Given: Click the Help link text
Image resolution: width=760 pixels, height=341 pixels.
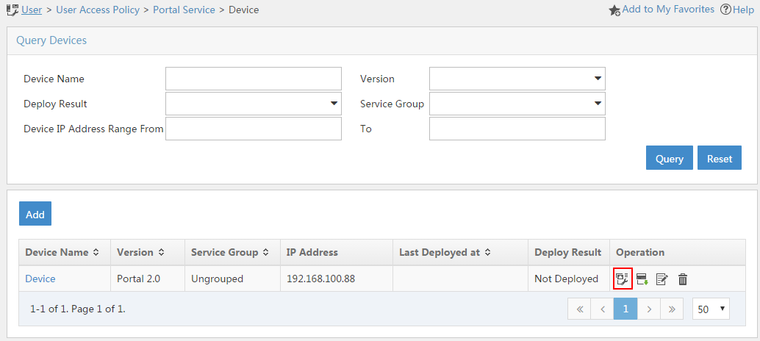Looking at the screenshot, I should (744, 10).
